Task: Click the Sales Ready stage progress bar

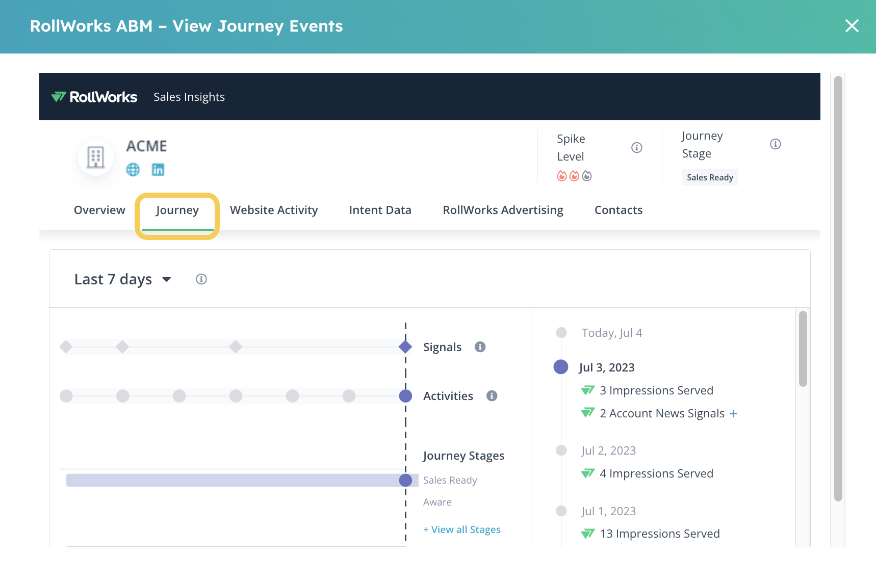Action: [235, 480]
